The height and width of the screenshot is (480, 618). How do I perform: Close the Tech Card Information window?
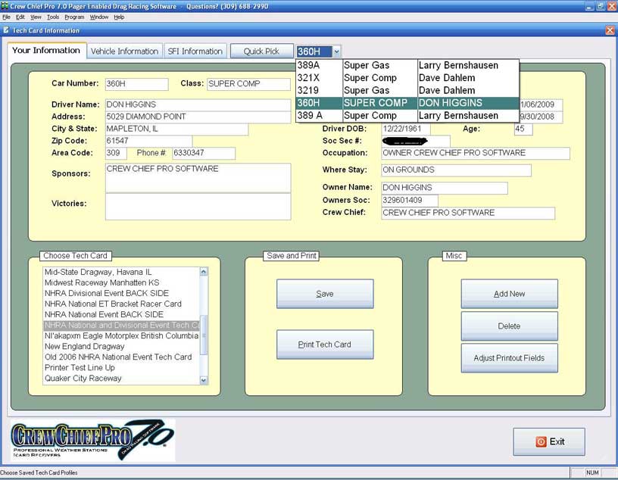tap(610, 30)
